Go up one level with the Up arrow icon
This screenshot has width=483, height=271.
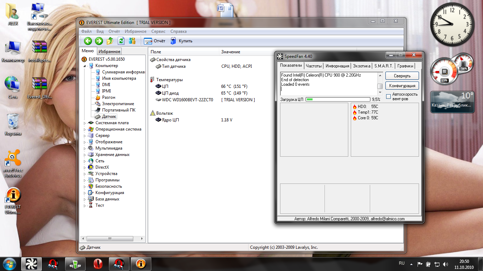pos(110,41)
